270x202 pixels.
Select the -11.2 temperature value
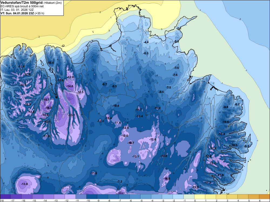coord(208,183)
